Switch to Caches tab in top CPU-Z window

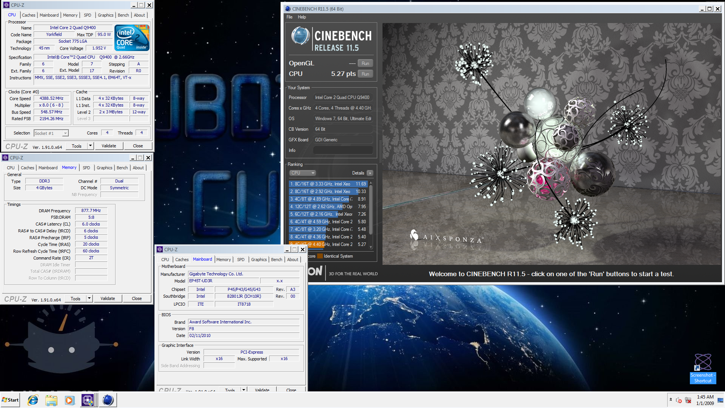click(x=28, y=15)
